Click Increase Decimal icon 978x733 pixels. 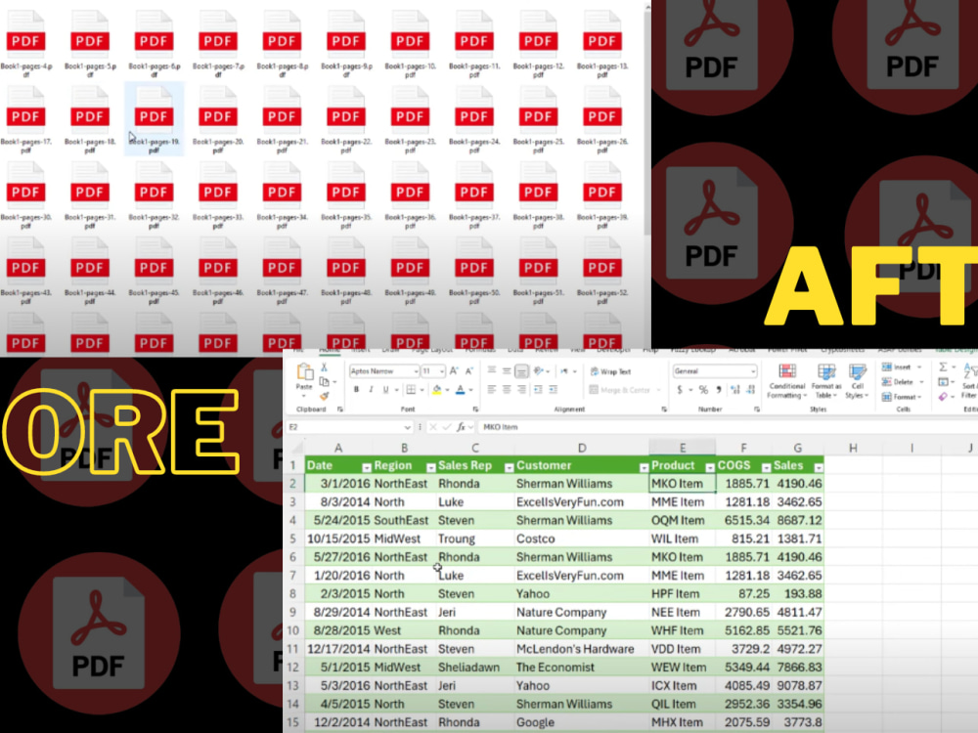(x=735, y=390)
